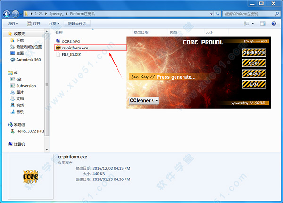283x203 pixels.
Task: Open Autodesk 360 in sidebar
Action: click(28, 60)
